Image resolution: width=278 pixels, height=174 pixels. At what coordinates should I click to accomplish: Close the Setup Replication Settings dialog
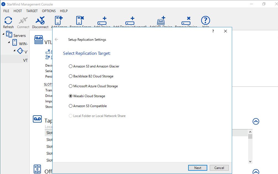[x=225, y=31]
